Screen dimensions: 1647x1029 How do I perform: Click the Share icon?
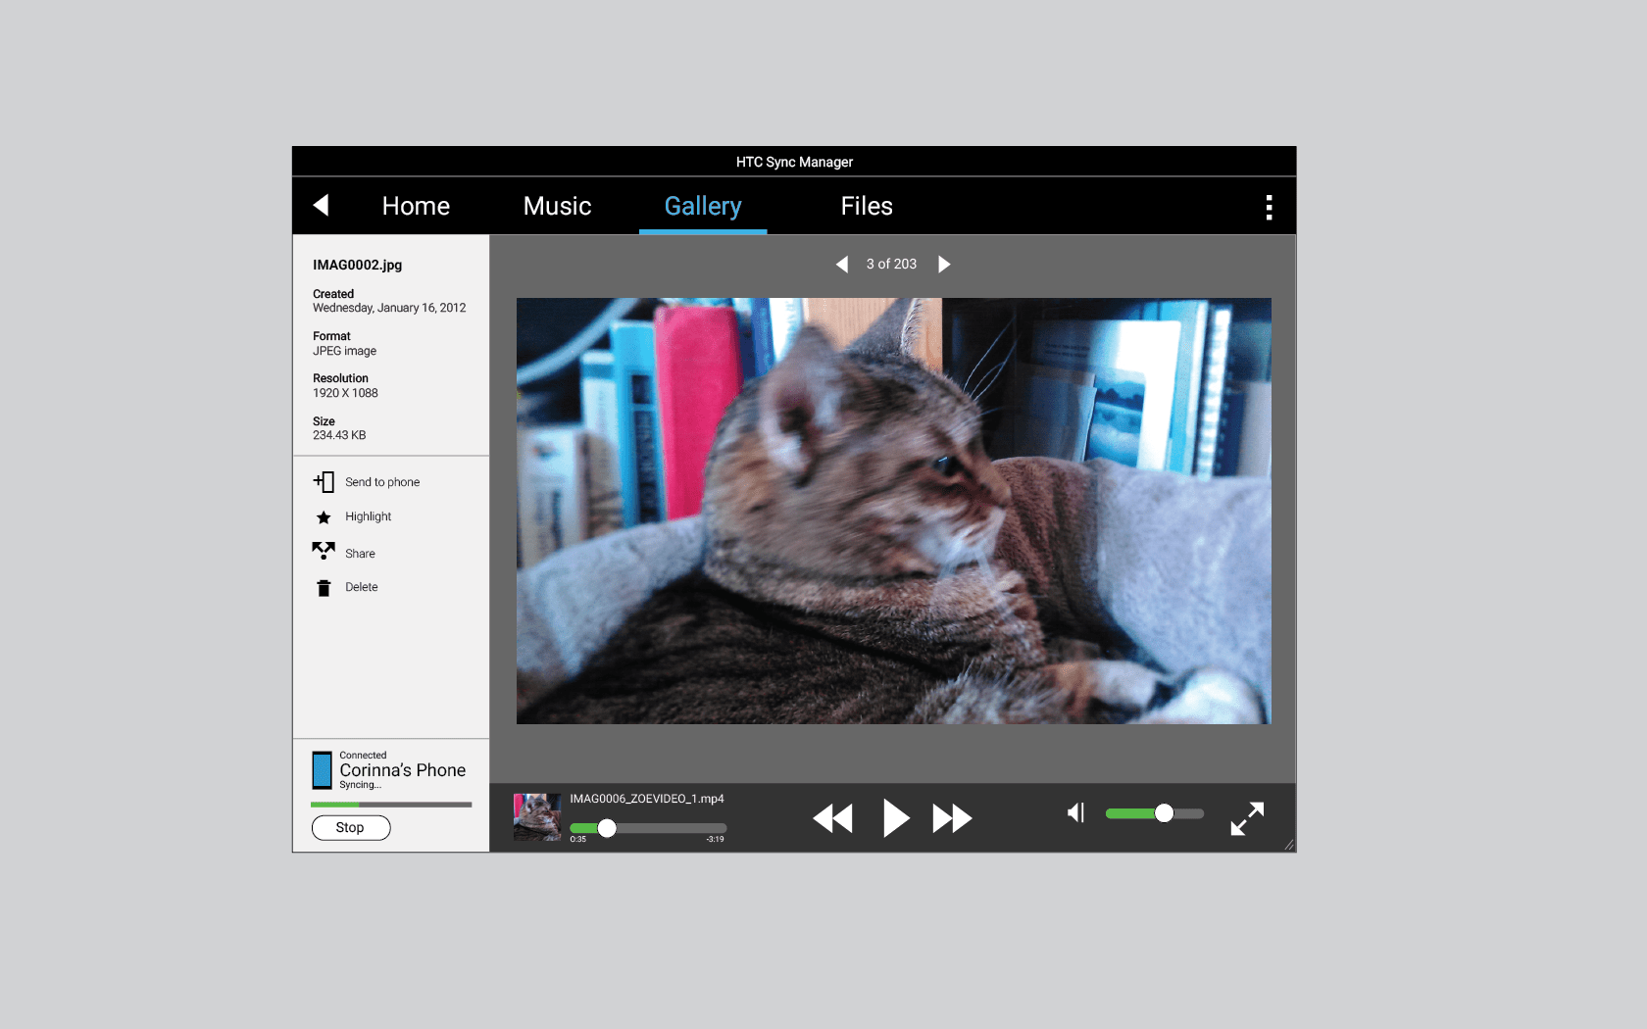point(324,552)
